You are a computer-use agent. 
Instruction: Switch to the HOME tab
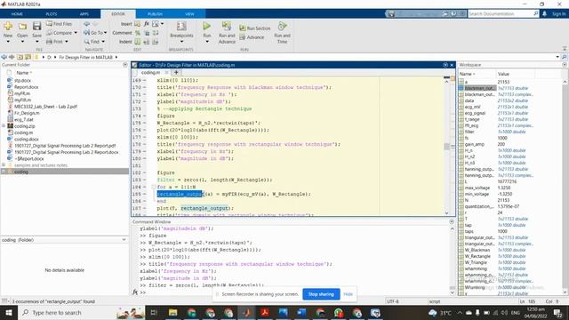[17, 14]
